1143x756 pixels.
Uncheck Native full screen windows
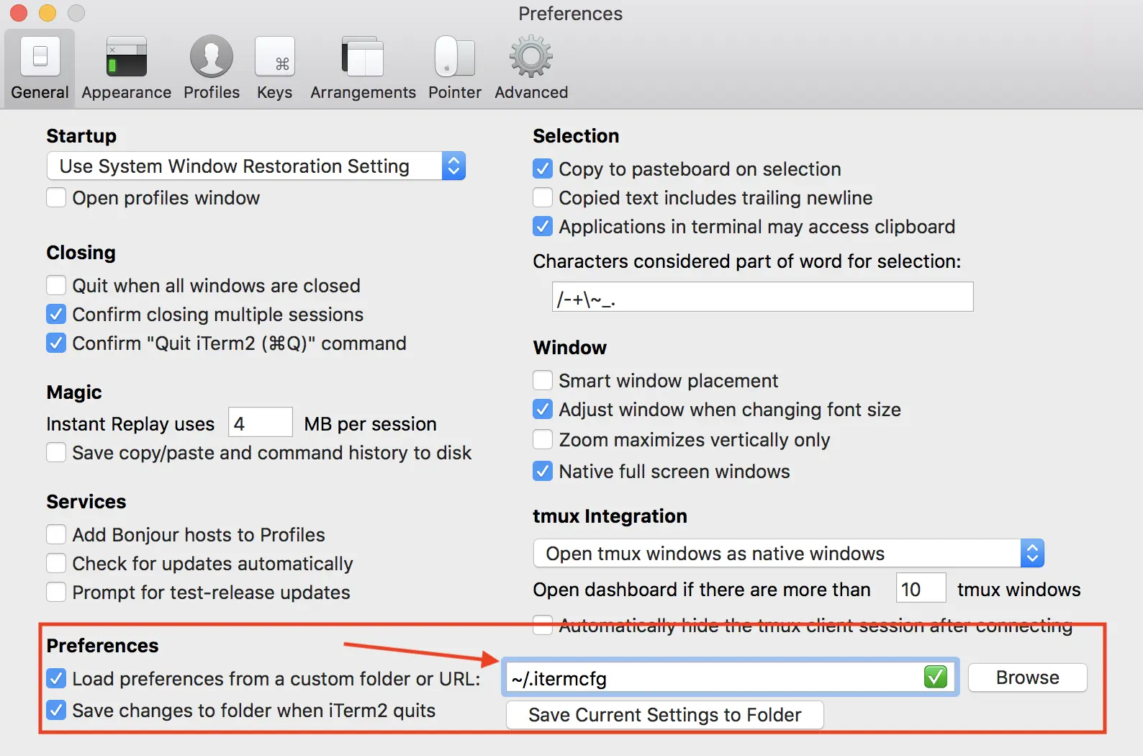coord(543,471)
